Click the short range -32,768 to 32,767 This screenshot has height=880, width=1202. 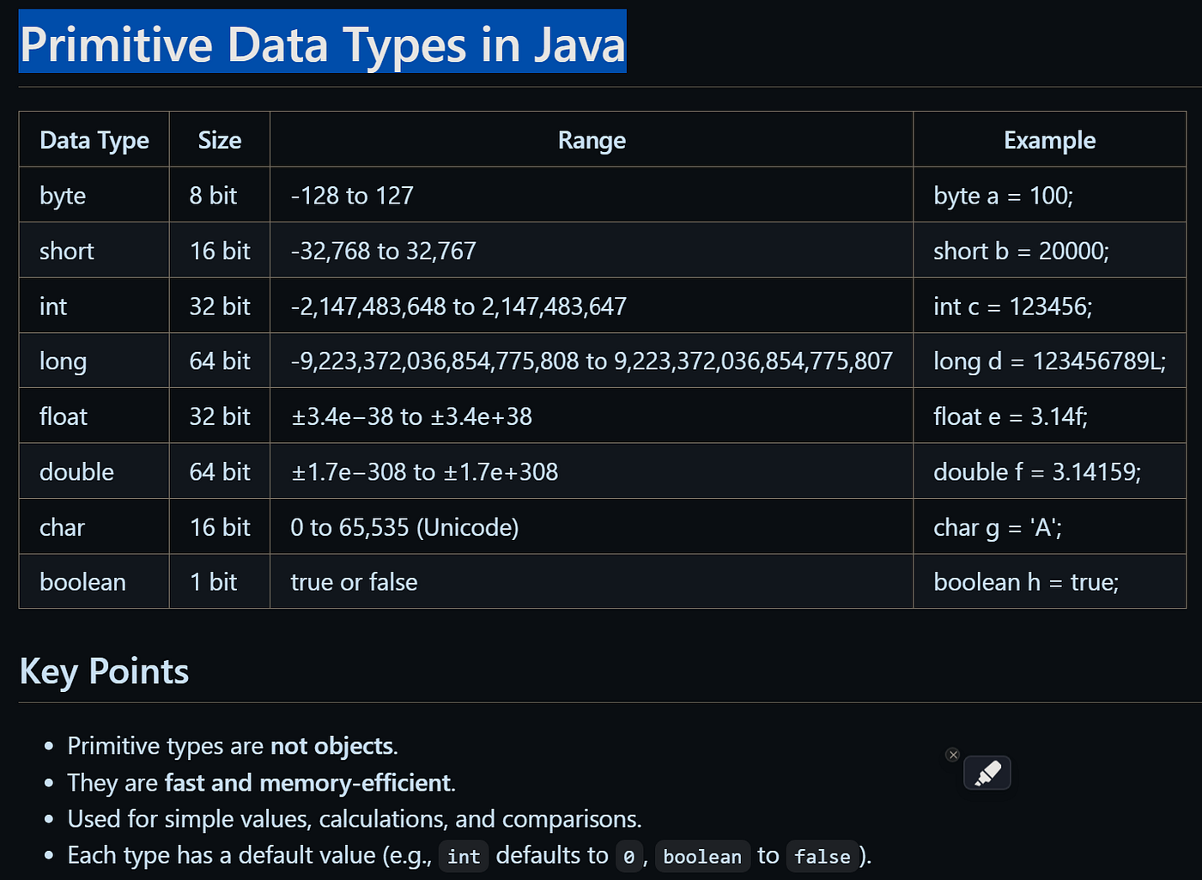(383, 251)
